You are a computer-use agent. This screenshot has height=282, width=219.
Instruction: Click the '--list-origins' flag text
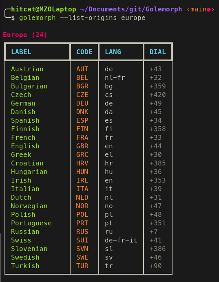(88, 18)
